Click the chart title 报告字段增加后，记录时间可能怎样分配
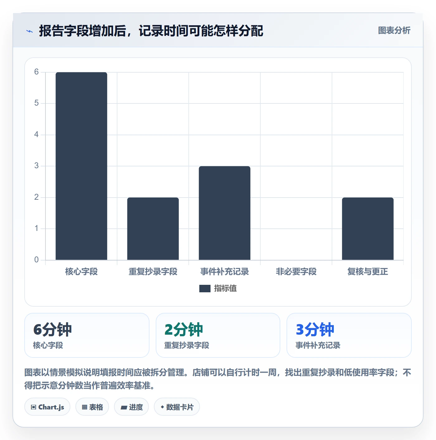Screen dimensions: 436x440 (x=151, y=31)
